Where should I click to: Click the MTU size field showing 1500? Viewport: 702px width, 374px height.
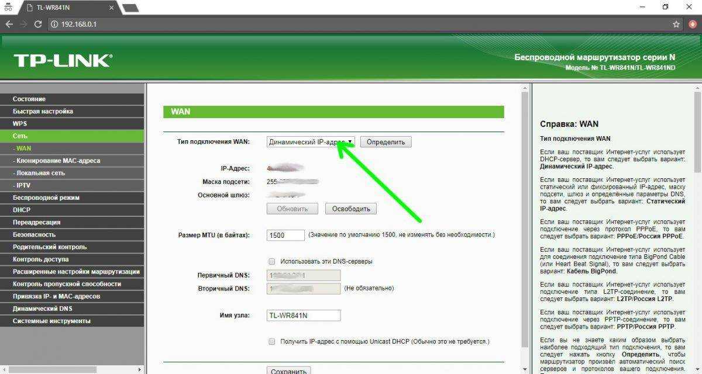coord(285,235)
